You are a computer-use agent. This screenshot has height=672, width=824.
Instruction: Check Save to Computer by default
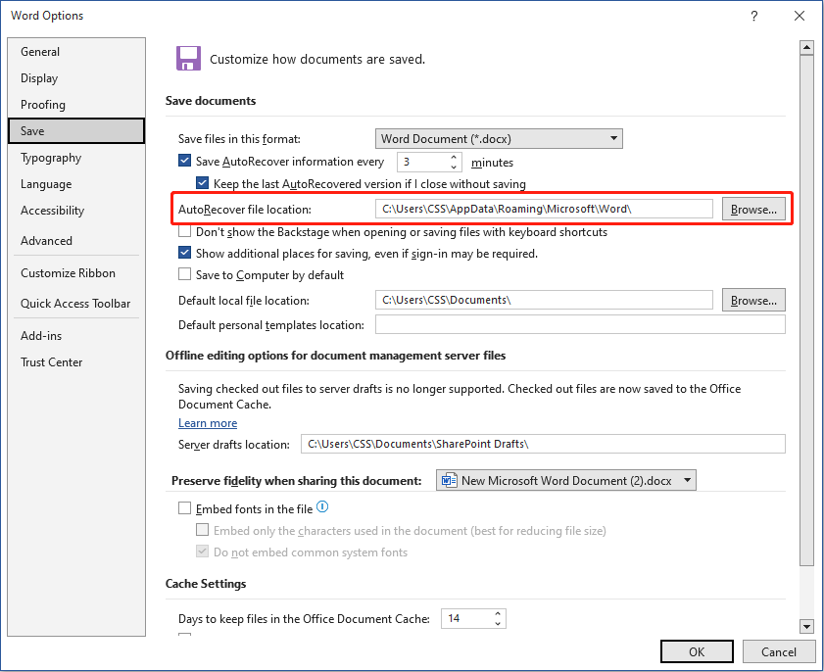click(x=184, y=274)
